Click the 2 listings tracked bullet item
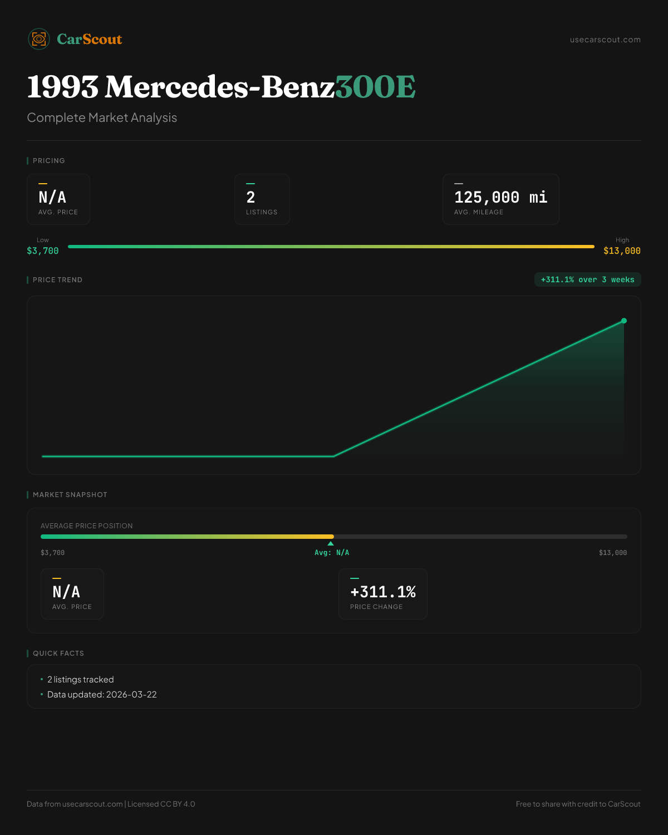 pyautogui.click(x=80, y=680)
